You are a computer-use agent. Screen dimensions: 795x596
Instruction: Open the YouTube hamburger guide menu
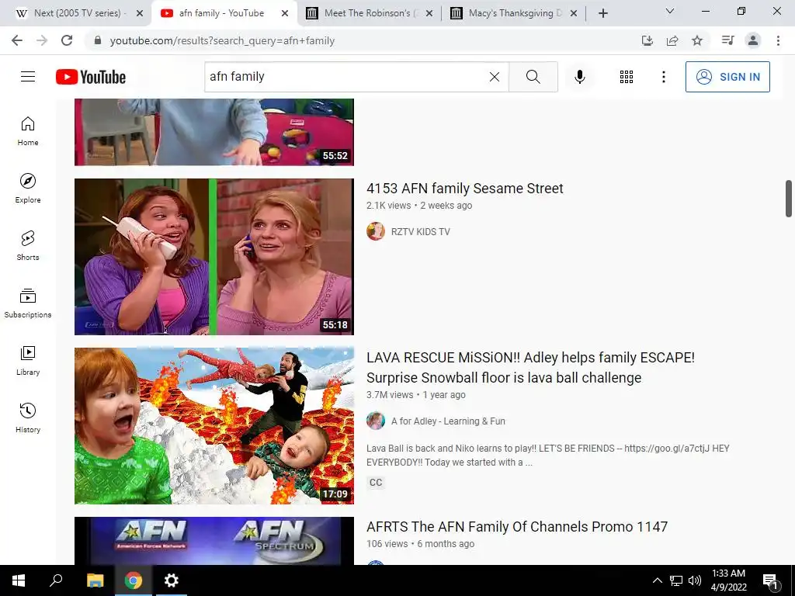point(28,77)
